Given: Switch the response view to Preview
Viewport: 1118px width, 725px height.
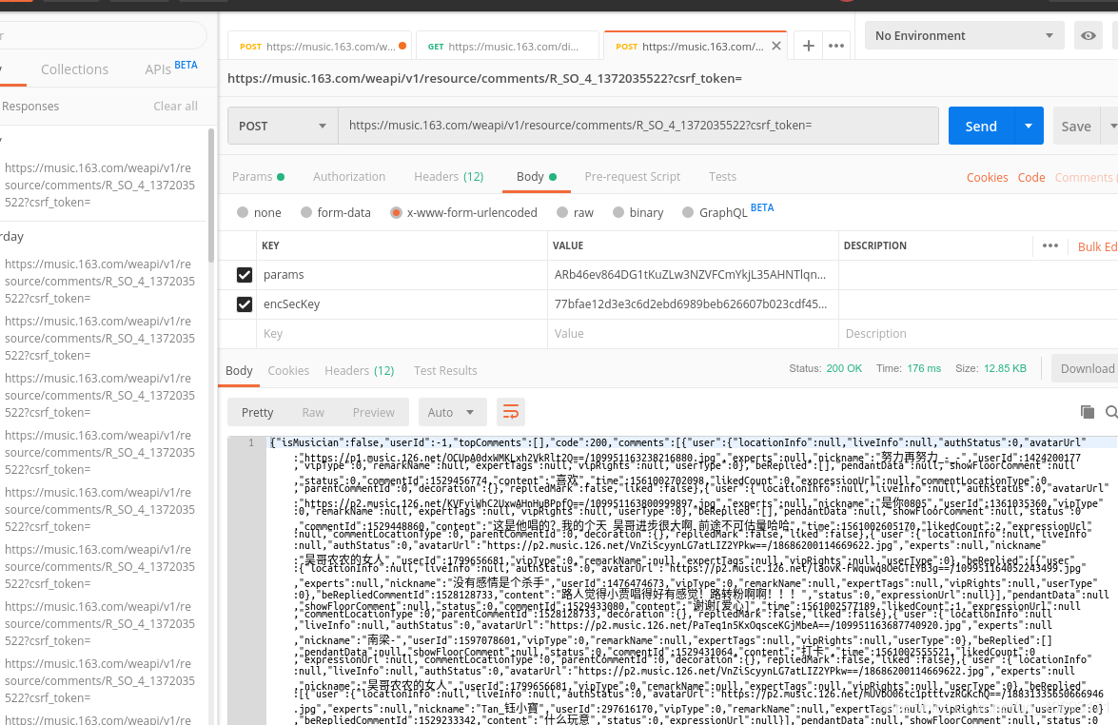Looking at the screenshot, I should [374, 412].
